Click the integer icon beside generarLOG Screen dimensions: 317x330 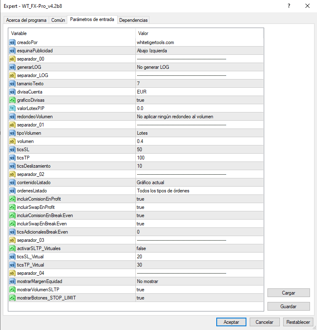coord(12,67)
